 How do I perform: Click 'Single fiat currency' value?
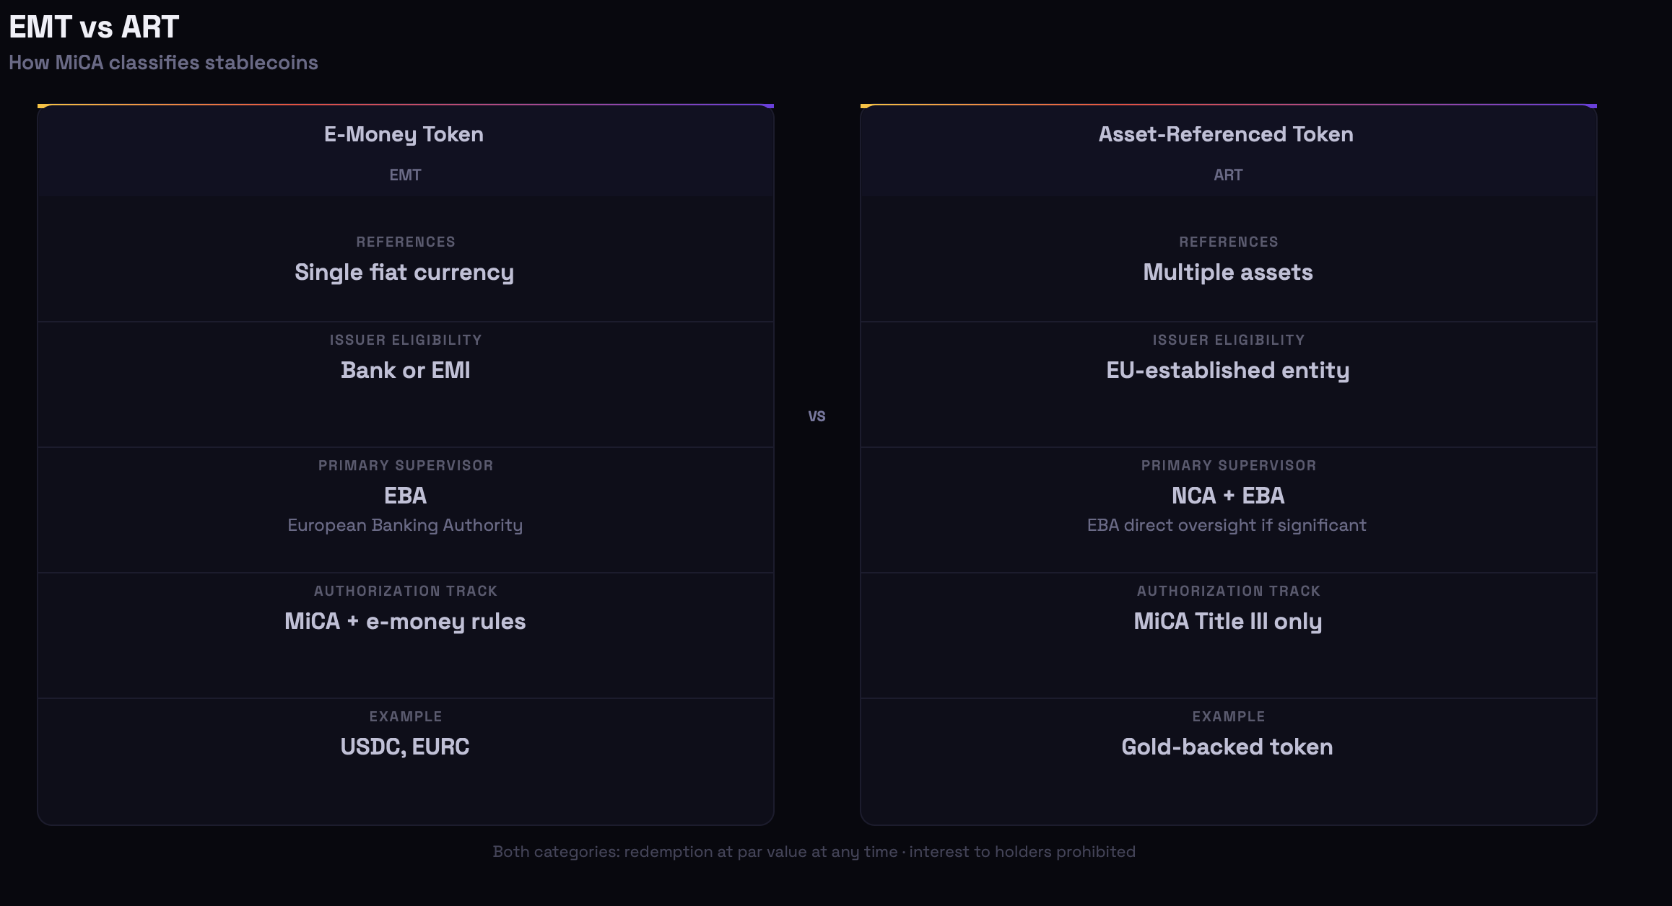point(404,272)
